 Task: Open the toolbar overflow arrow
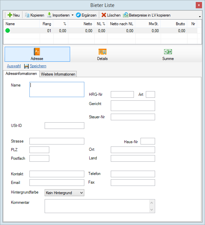(x=200, y=17)
